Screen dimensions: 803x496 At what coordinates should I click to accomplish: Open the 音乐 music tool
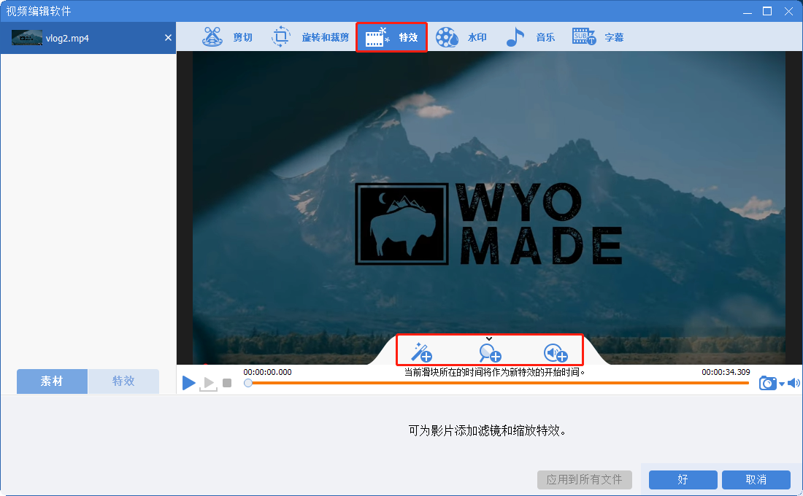(x=530, y=37)
